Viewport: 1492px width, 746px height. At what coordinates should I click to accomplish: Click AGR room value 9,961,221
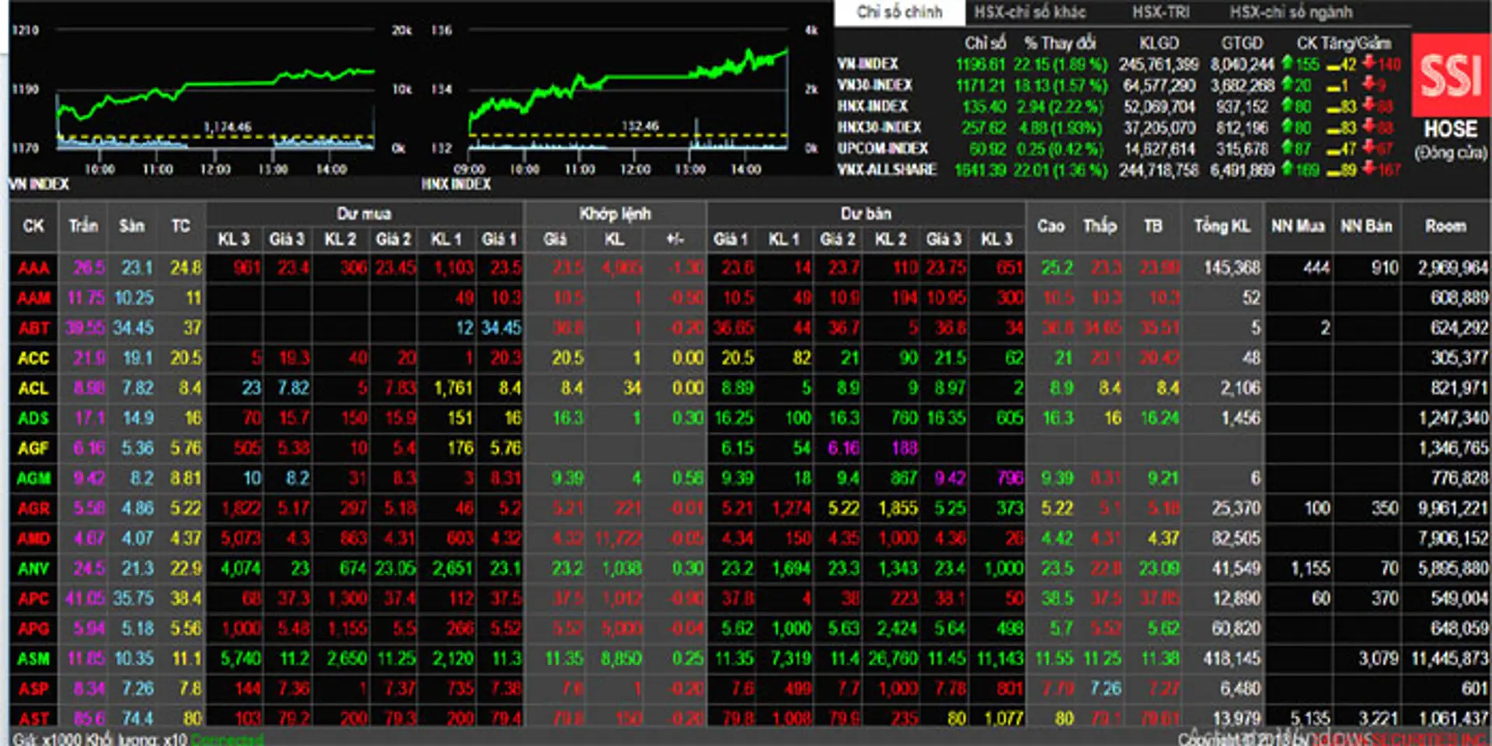tap(1452, 509)
